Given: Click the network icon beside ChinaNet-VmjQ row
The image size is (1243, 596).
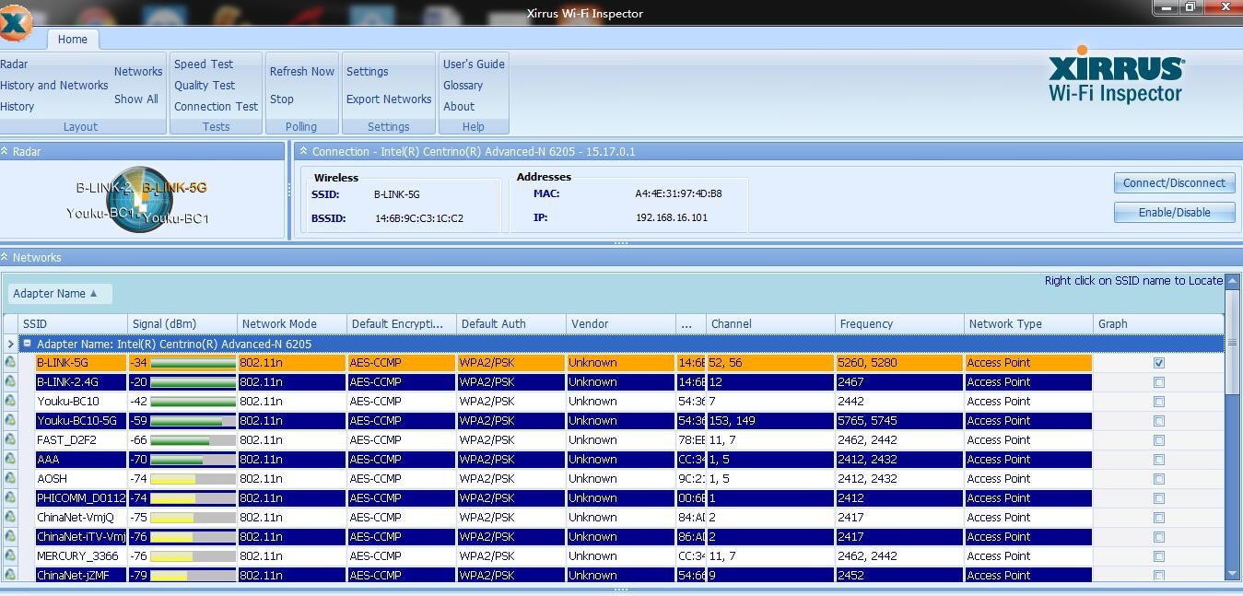Looking at the screenshot, I should pos(10,518).
